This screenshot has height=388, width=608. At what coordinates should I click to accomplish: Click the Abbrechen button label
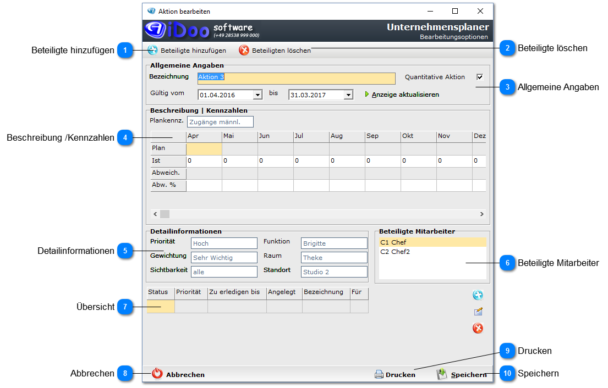tap(185, 374)
